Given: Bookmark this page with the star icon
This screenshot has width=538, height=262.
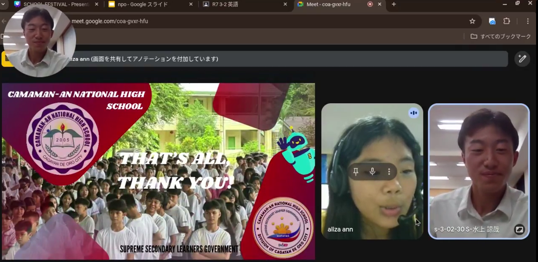Looking at the screenshot, I should click(x=472, y=21).
